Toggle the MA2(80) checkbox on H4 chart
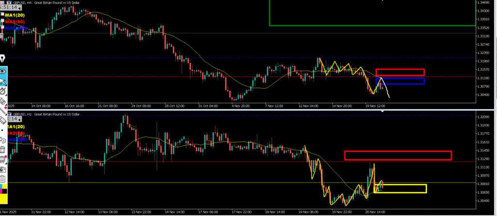Screen dimensions: 497x216 pyautogui.click(x=2, y=21)
